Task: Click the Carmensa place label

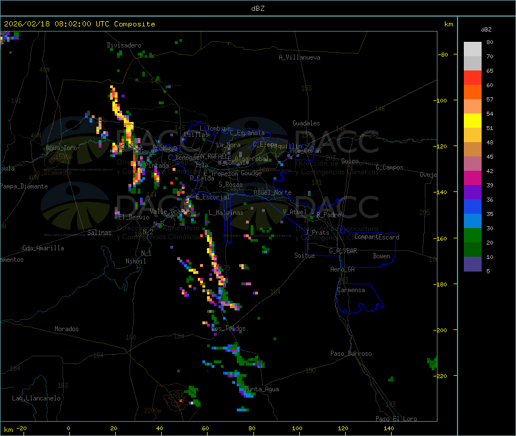Action: (351, 290)
